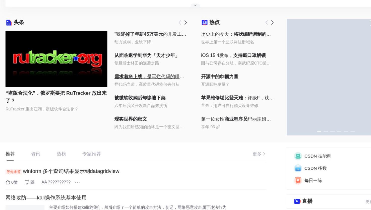Switch to the 热榜 tab

pyautogui.click(x=61, y=154)
